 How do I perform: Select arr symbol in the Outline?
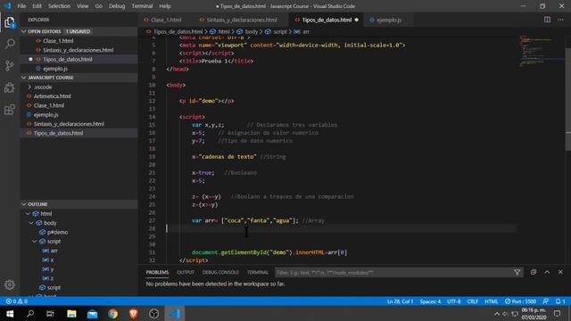pos(54,251)
